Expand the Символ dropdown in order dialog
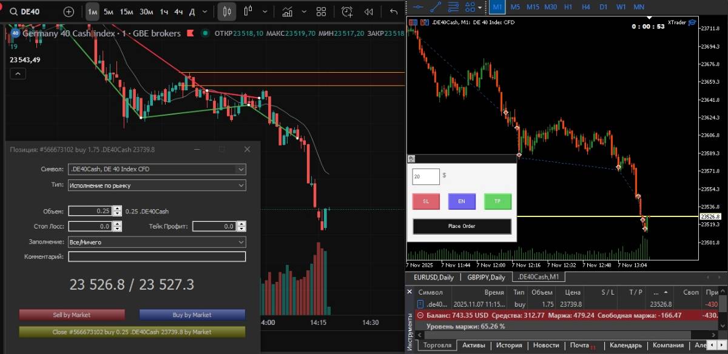This screenshot has height=354, width=728. (241, 169)
